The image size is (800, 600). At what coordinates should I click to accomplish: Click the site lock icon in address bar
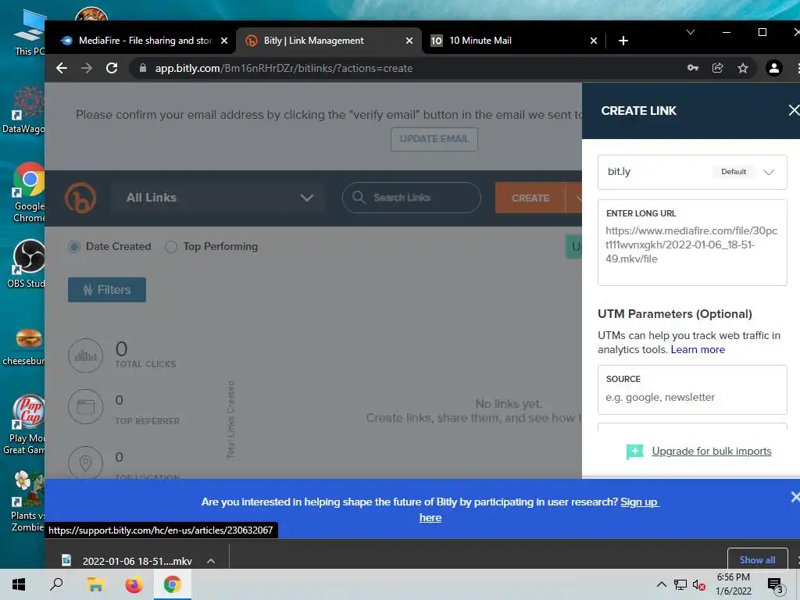pos(143,68)
